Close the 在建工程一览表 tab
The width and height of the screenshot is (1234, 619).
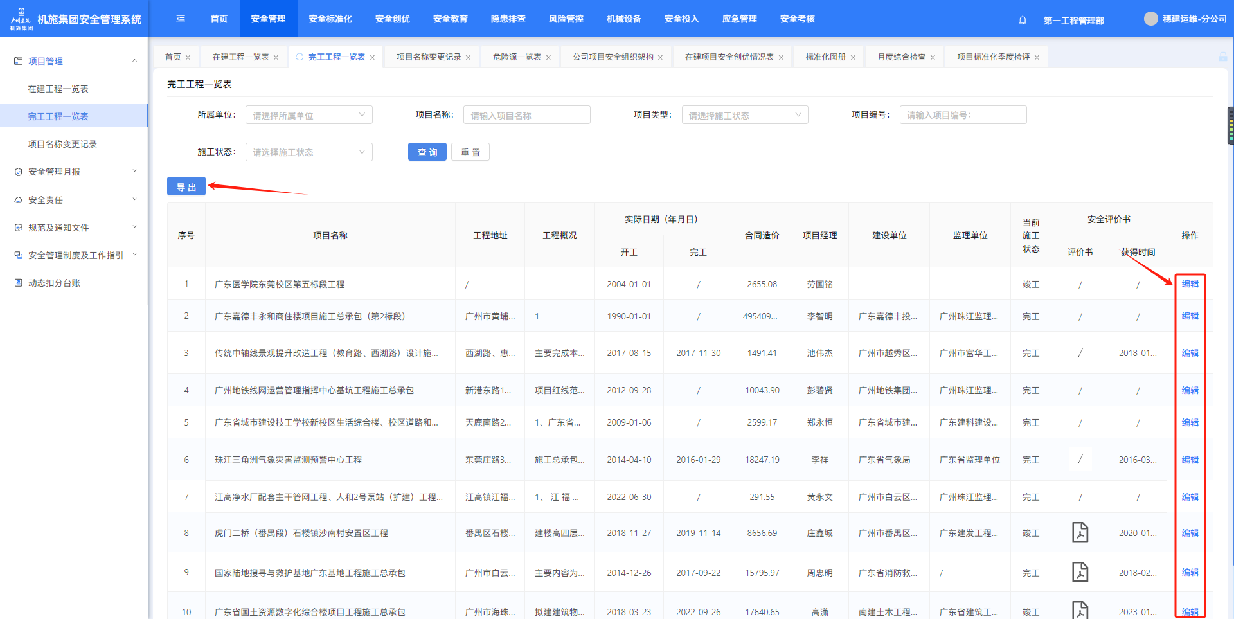tap(276, 57)
